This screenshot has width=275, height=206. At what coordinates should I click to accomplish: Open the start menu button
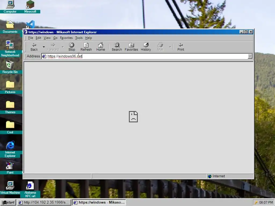click(x=8, y=203)
